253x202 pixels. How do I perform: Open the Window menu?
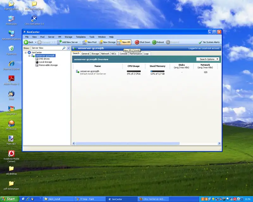102,37
